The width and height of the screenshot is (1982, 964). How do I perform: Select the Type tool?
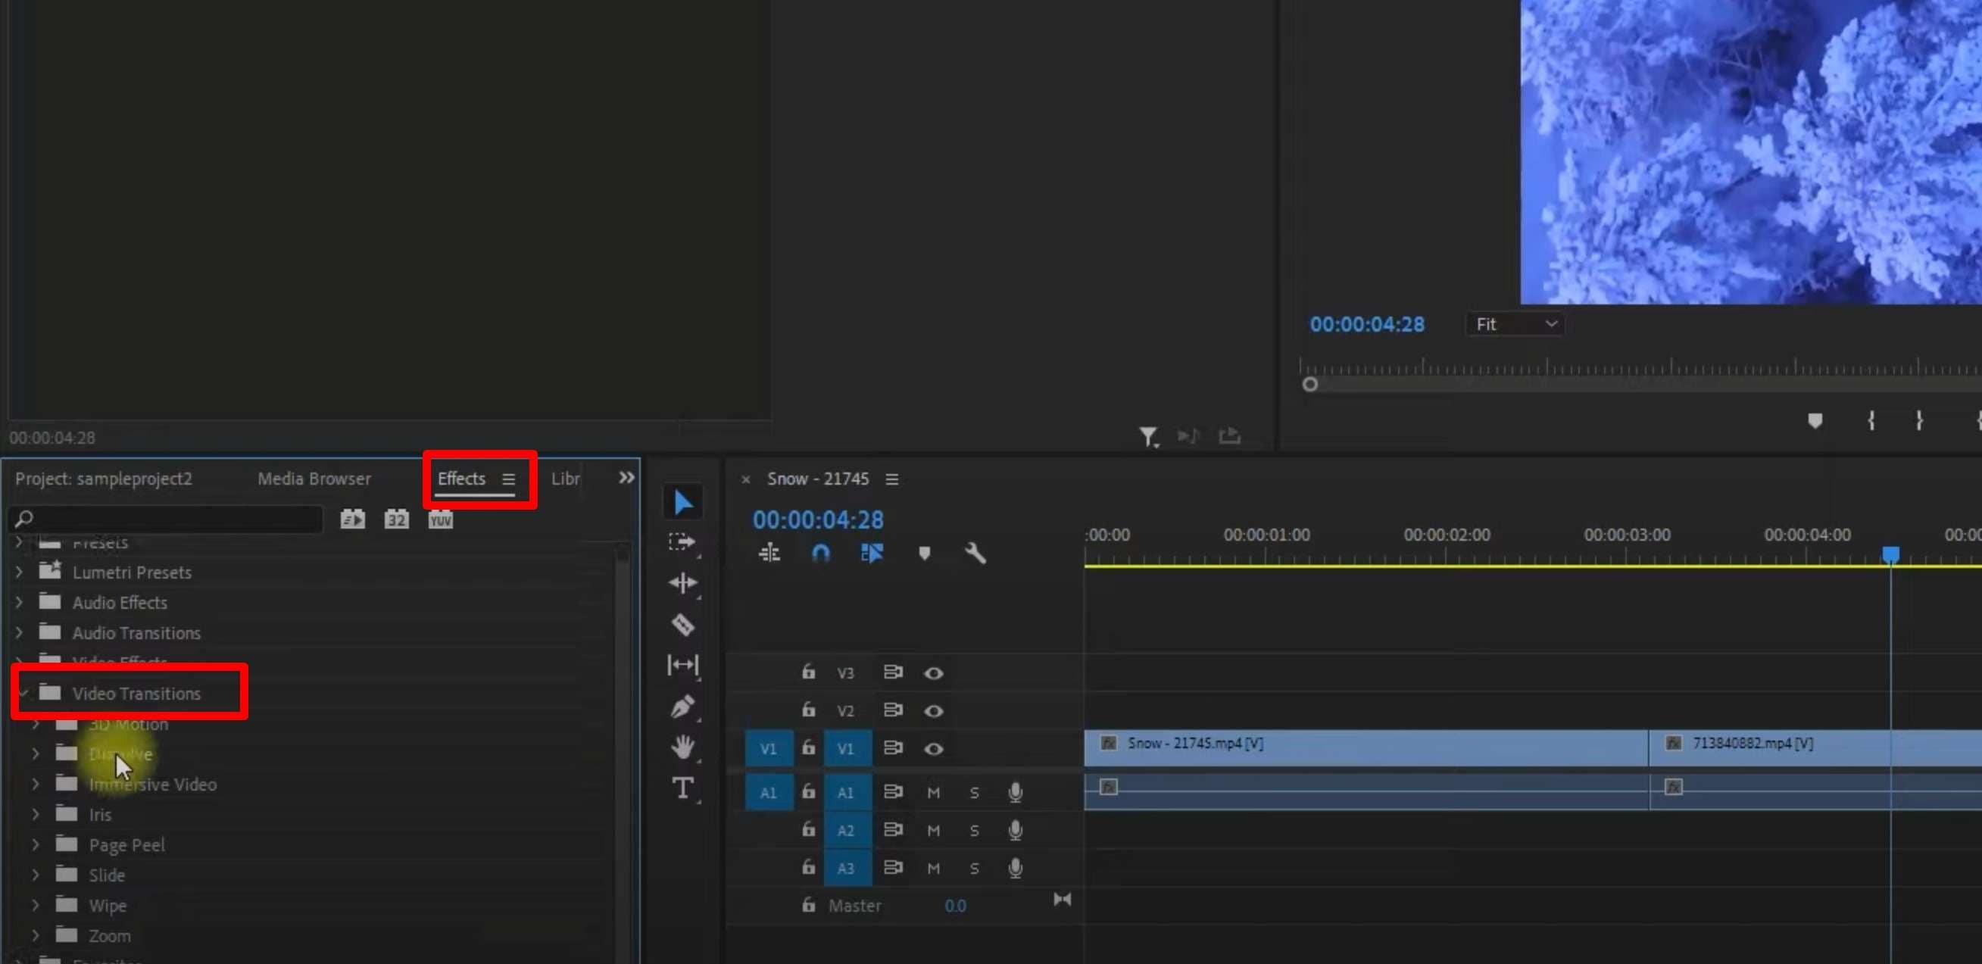click(682, 788)
